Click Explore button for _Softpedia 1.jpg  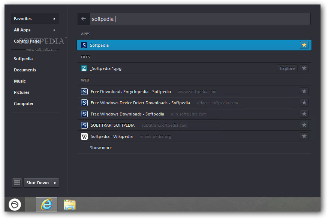[x=287, y=68]
